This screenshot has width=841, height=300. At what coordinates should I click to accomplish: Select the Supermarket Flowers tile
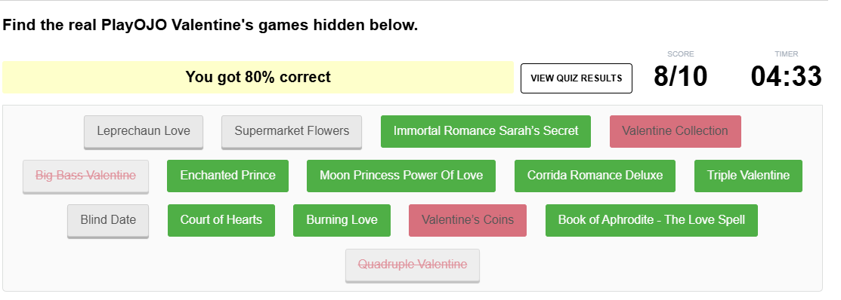coord(292,132)
